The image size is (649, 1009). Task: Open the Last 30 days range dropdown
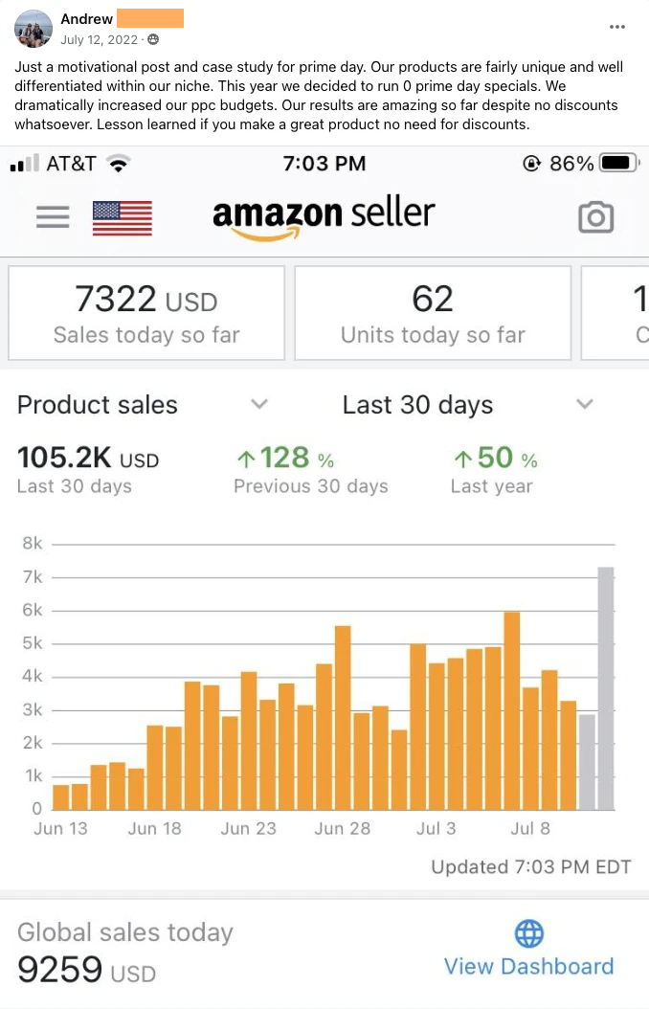click(x=584, y=404)
